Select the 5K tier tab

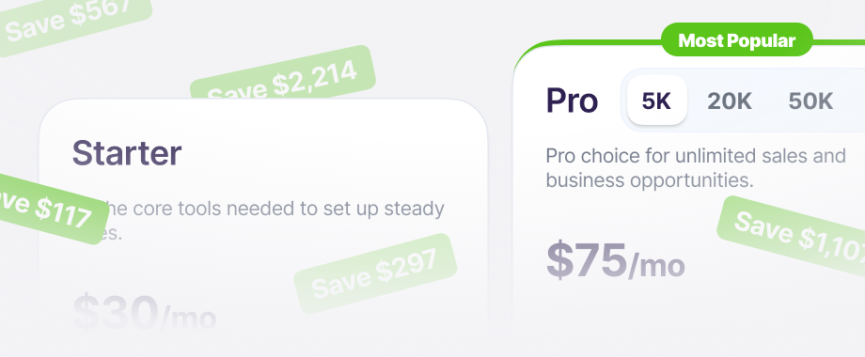click(x=656, y=101)
